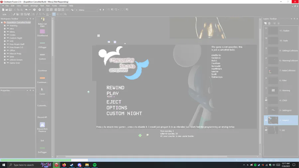Select the Mascot Prep. frame
Screen dimensions: 299x168
pos(15,53)
